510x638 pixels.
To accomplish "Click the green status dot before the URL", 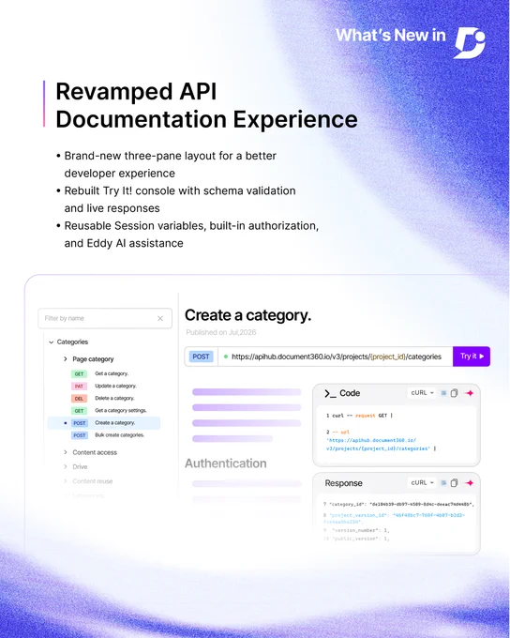I will (x=226, y=357).
